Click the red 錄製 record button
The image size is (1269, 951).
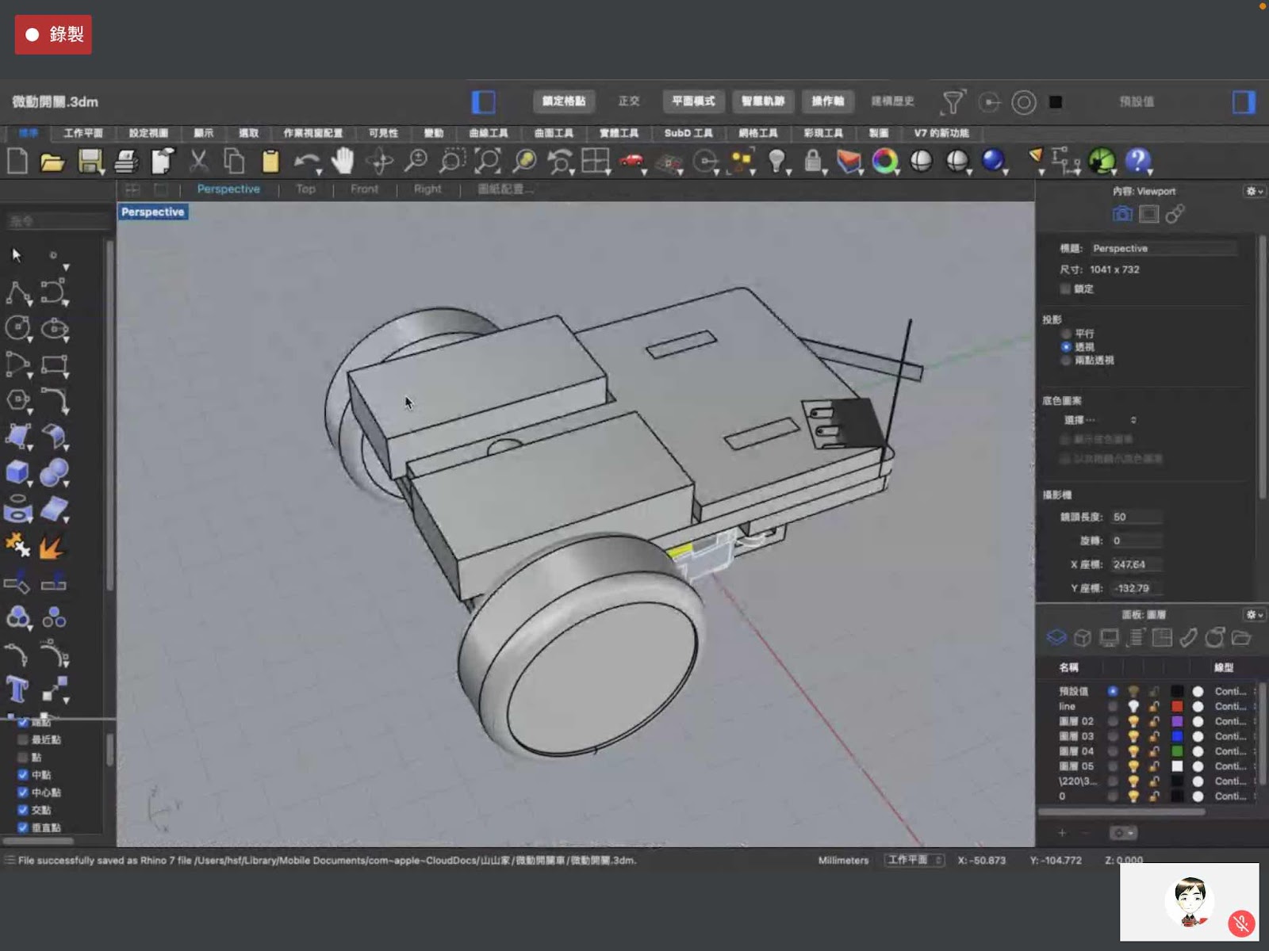(x=53, y=34)
